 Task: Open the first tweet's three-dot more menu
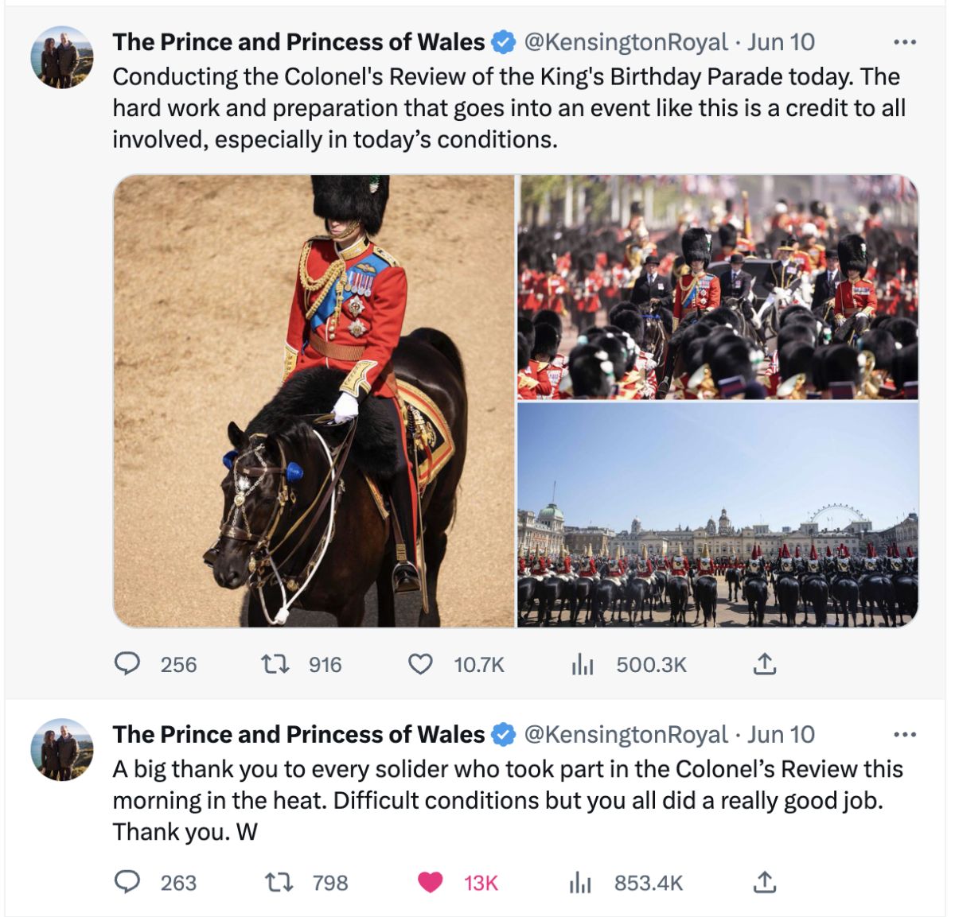tap(905, 42)
